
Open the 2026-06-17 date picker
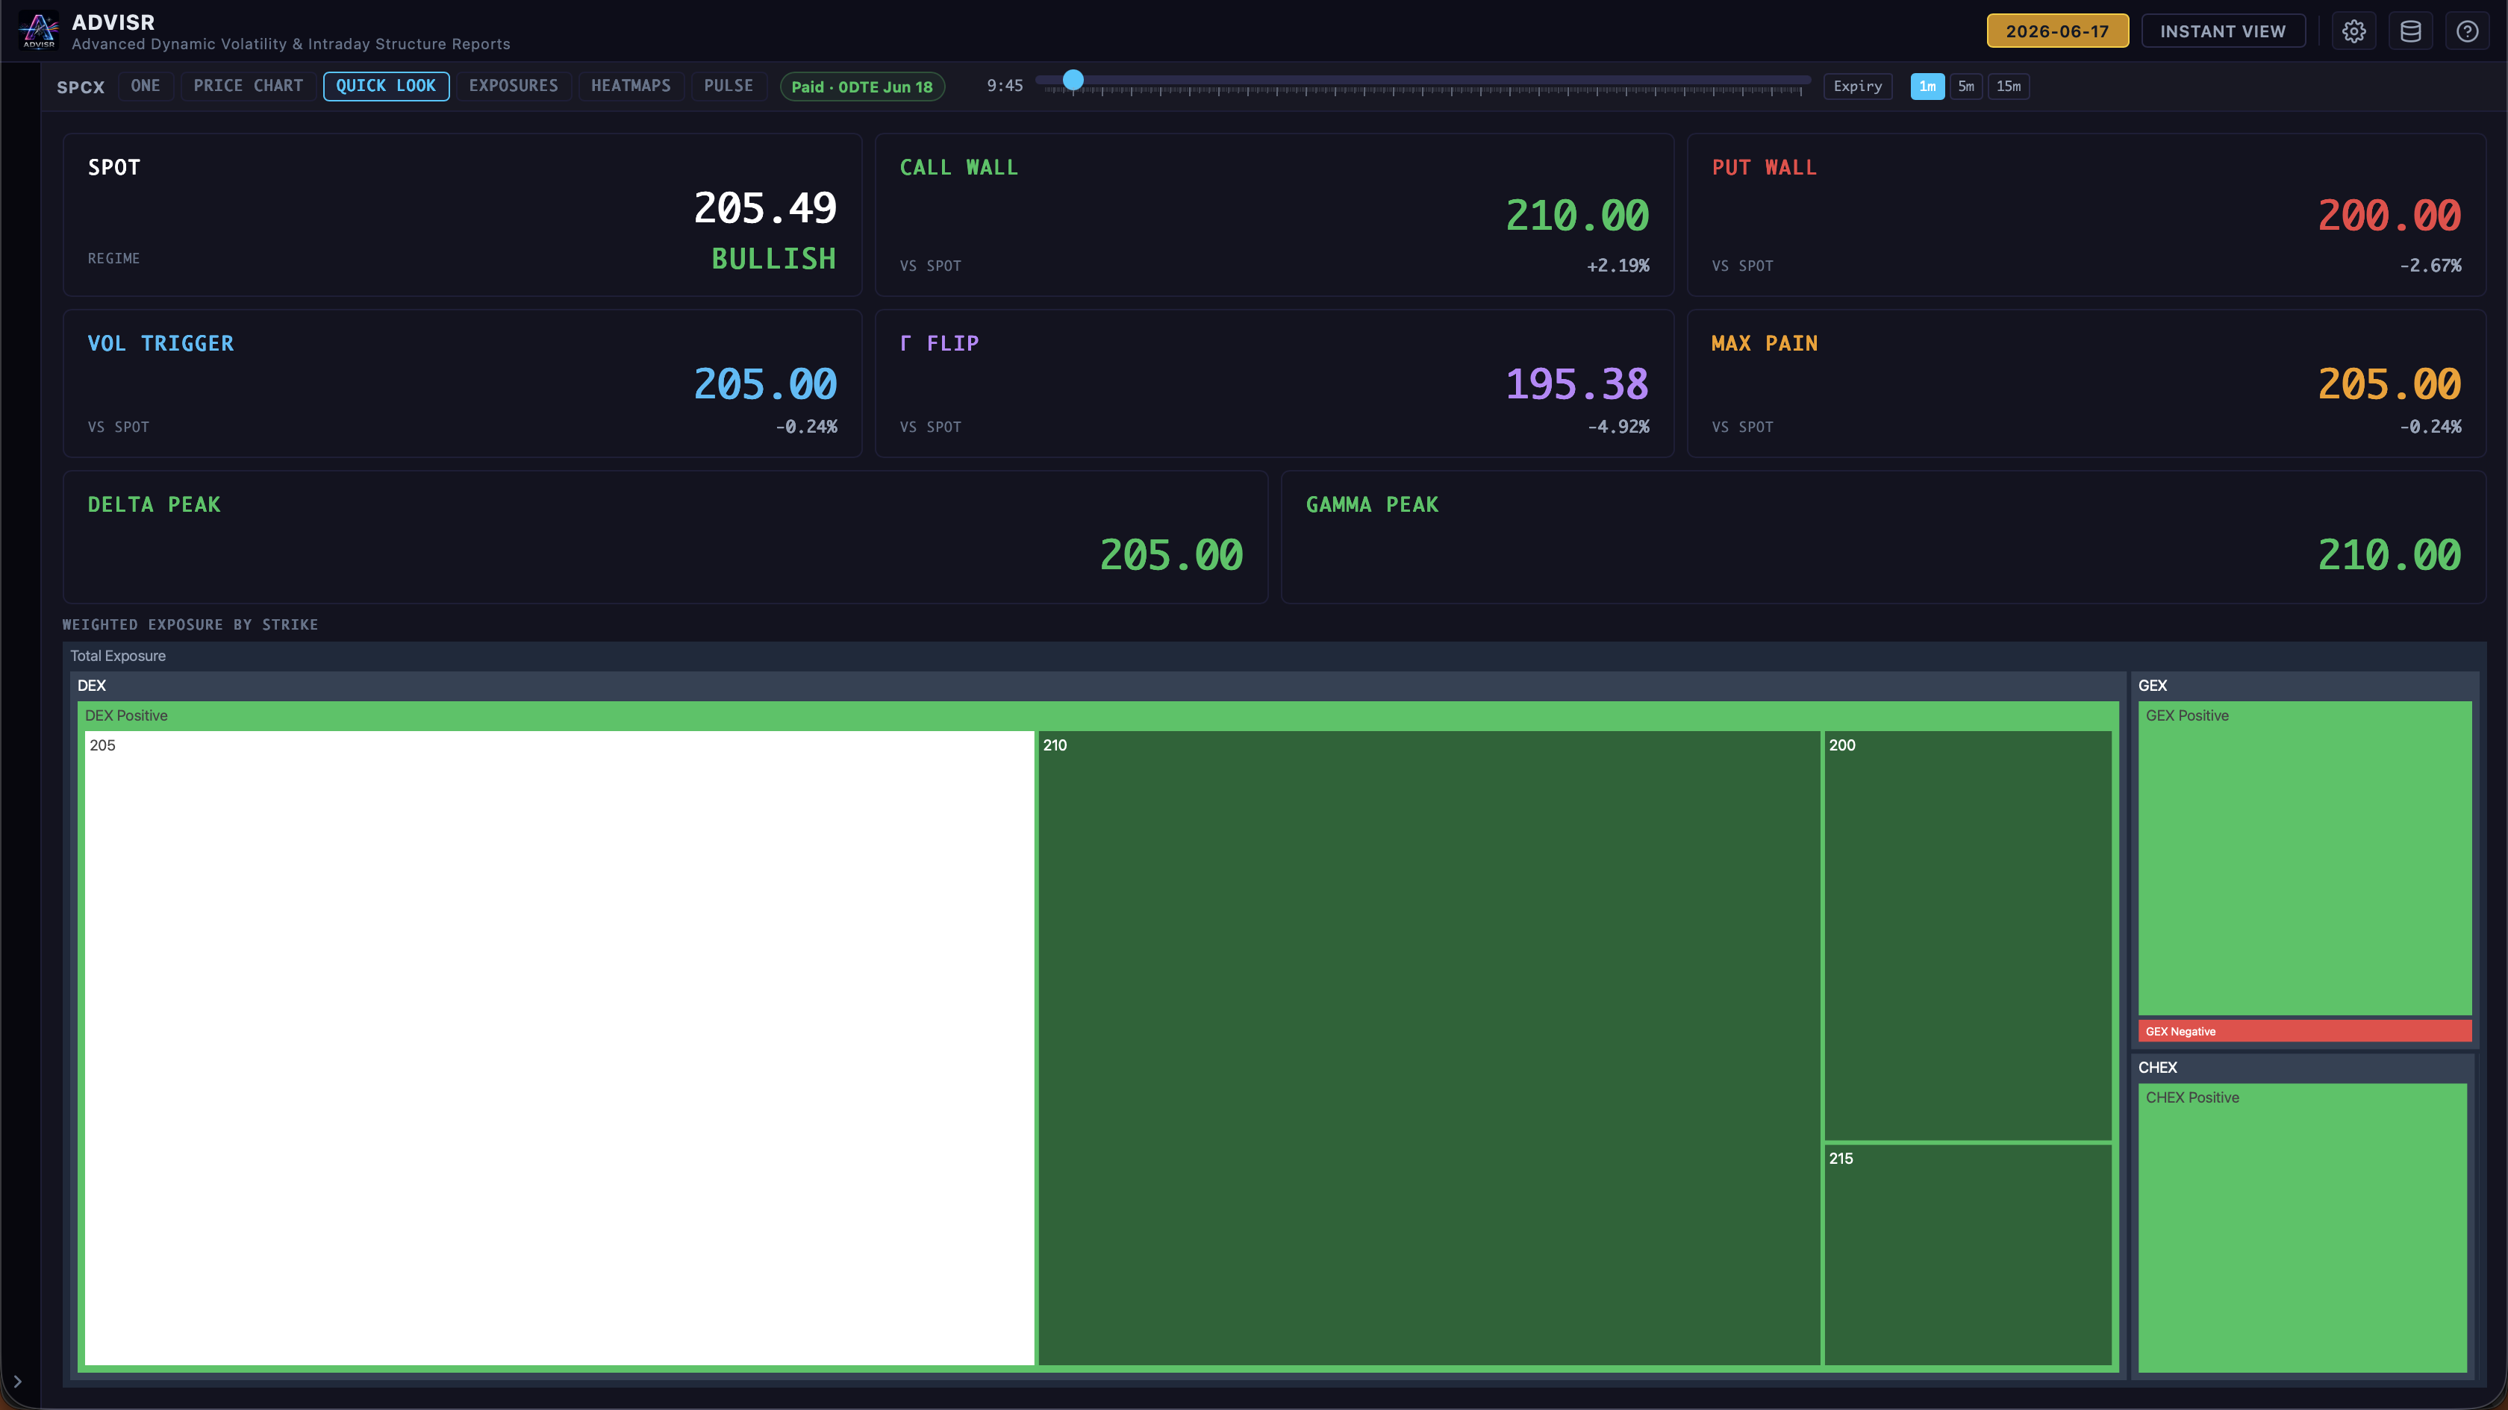pos(2057,31)
